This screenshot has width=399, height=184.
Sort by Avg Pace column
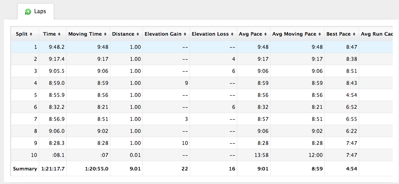click(253, 34)
